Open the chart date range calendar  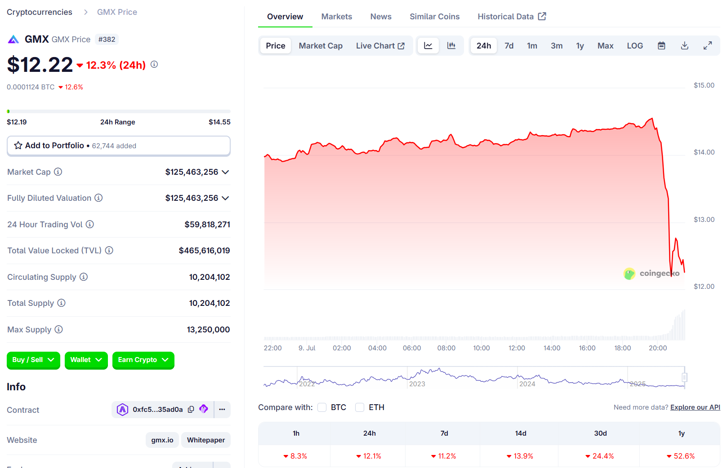click(x=661, y=45)
